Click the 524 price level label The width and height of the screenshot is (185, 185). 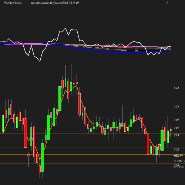point(176,88)
